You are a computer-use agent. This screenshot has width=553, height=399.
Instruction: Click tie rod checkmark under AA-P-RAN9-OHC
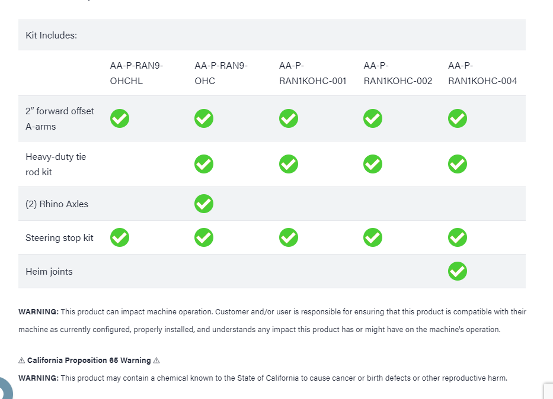(204, 164)
